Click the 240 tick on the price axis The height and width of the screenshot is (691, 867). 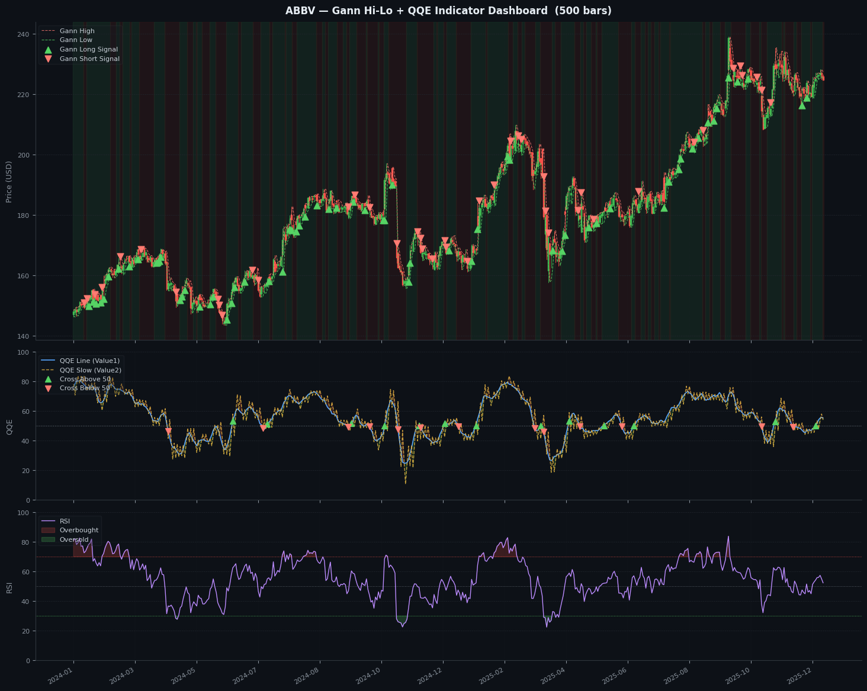23,34
